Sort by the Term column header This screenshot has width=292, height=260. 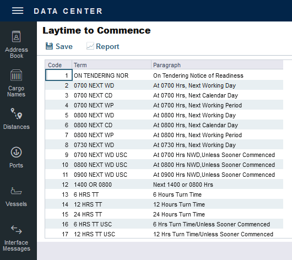click(111, 65)
